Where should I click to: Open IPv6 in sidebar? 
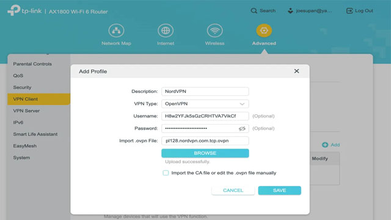tap(18, 122)
